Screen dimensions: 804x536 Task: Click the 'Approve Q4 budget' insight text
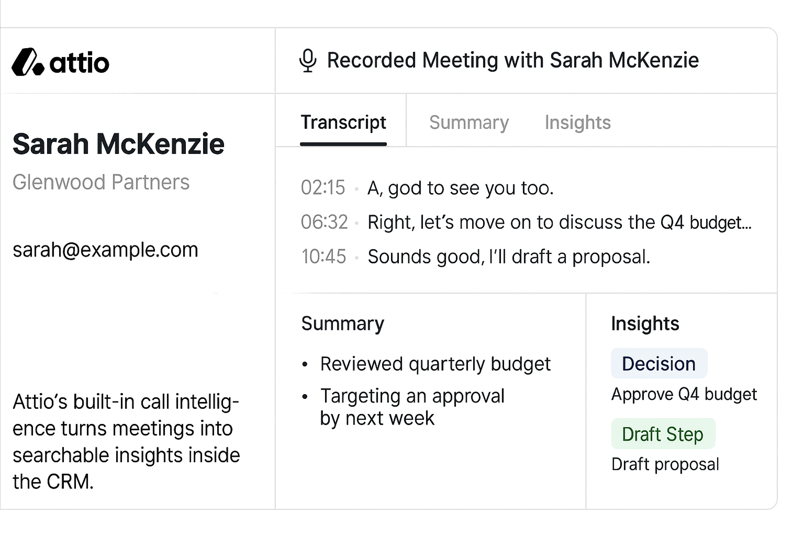click(684, 394)
